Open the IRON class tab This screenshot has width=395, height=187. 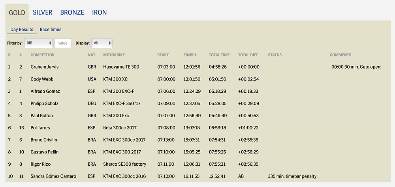(99, 12)
